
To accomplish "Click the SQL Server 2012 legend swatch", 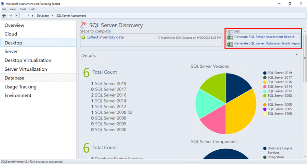I will tap(265, 91).
